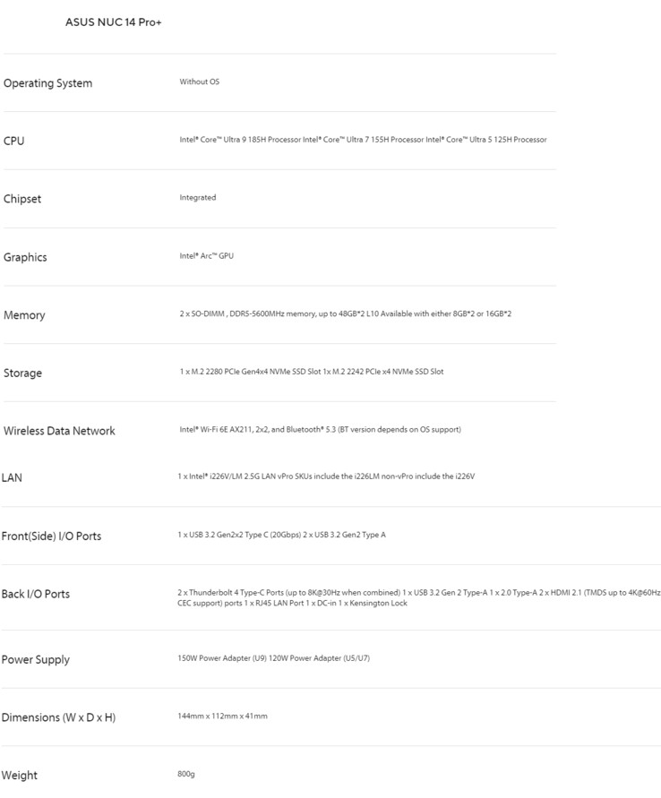Click the Storage row label
The width and height of the screenshot is (661, 798).
(x=22, y=373)
